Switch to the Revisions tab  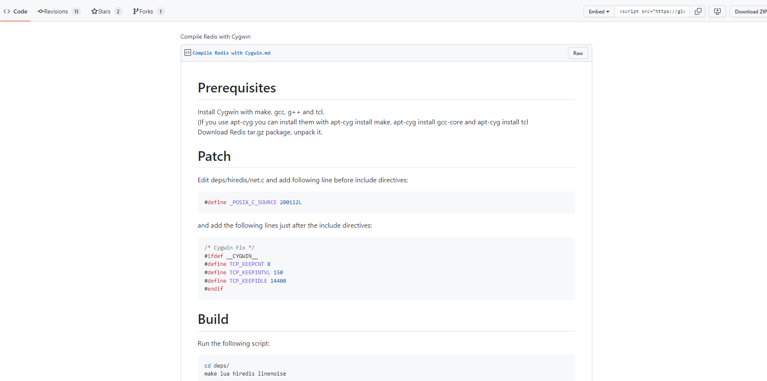coord(59,11)
